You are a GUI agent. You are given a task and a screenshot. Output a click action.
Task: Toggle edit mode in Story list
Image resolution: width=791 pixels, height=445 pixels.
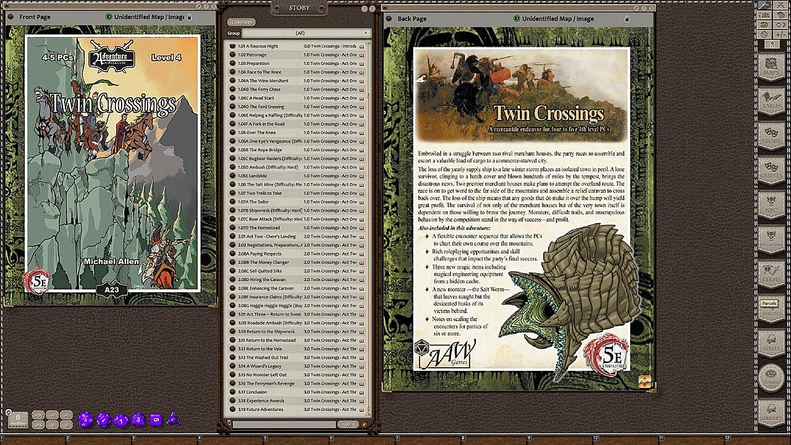tap(365, 425)
